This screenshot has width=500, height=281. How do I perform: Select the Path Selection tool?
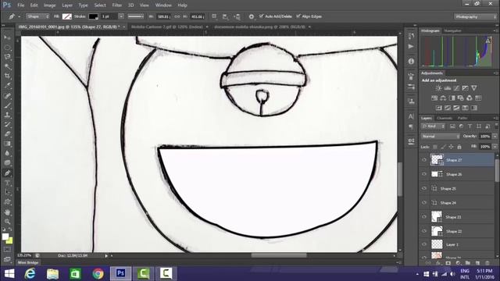click(7, 193)
